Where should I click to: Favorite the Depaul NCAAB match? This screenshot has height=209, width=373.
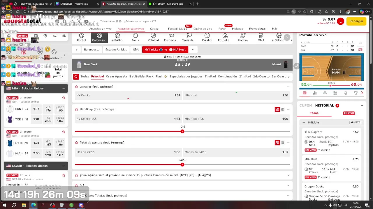tap(64, 175)
